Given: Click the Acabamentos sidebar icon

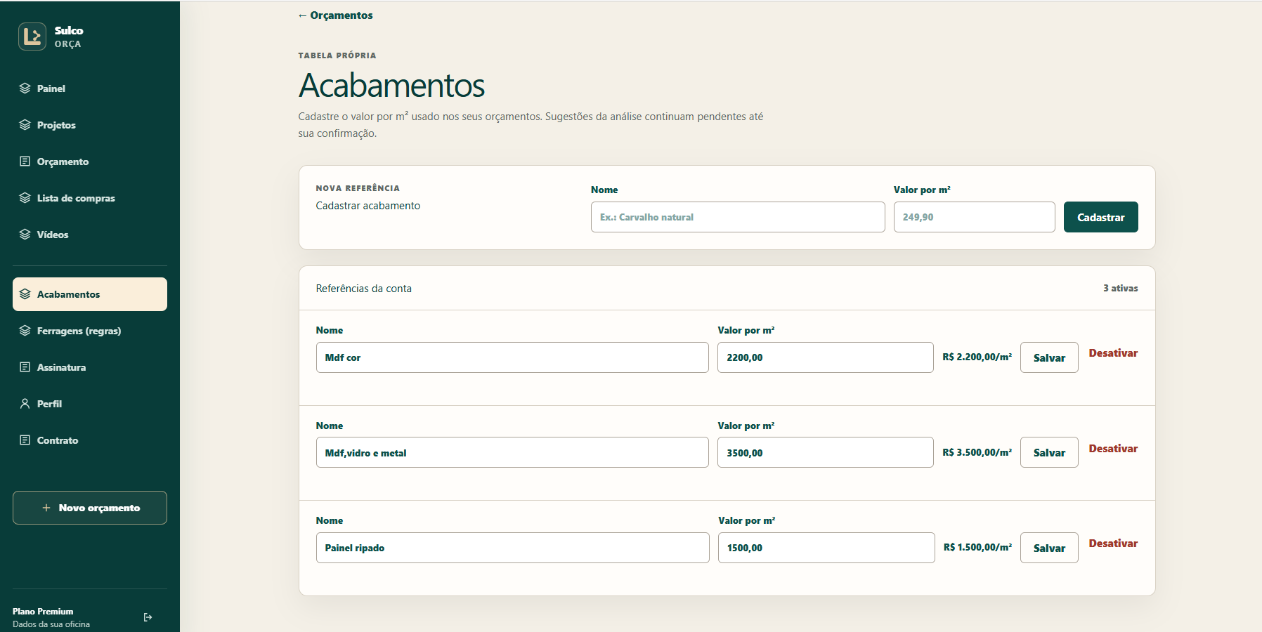Looking at the screenshot, I should (25, 294).
